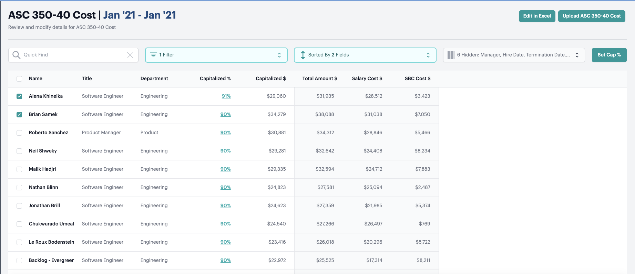Click the chevron arrows of the Sorted By box
The width and height of the screenshot is (635, 274).
[428, 55]
